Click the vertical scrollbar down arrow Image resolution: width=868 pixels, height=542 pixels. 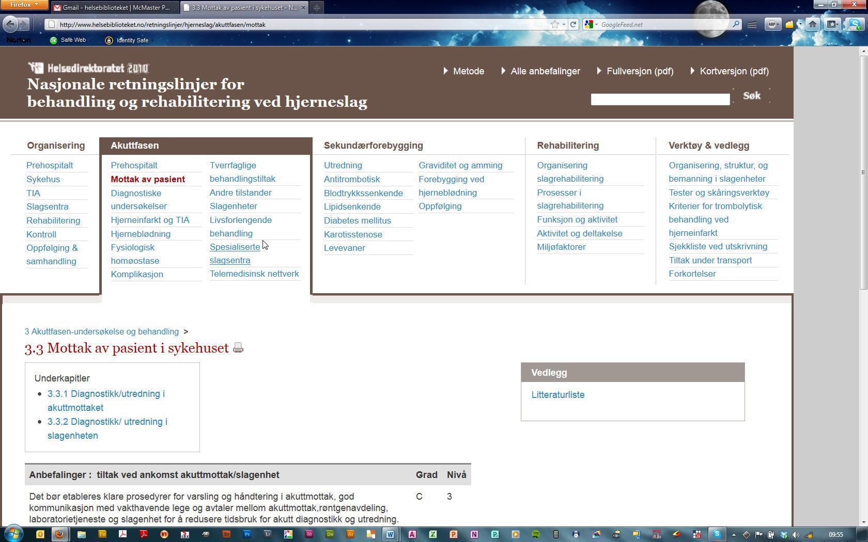pos(863,522)
